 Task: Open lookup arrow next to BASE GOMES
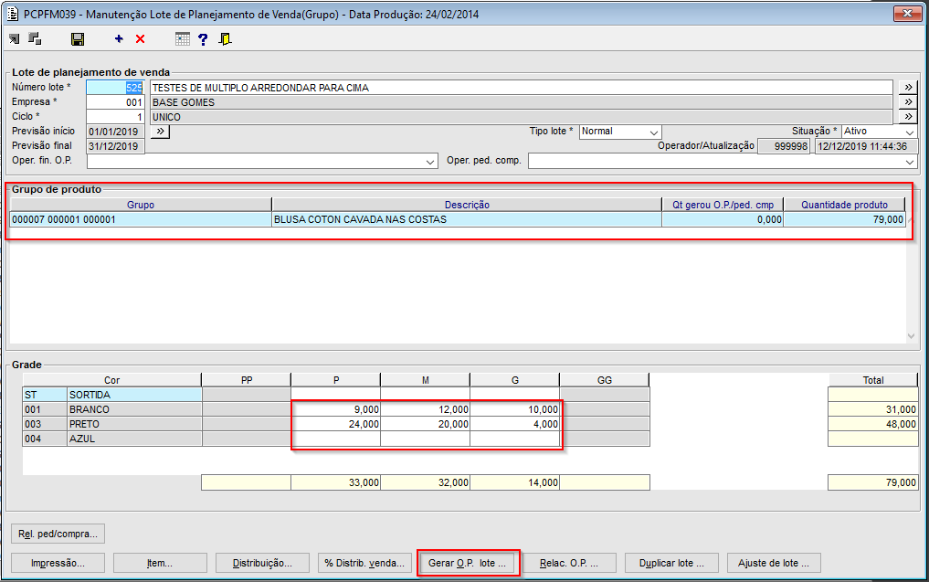tap(908, 102)
